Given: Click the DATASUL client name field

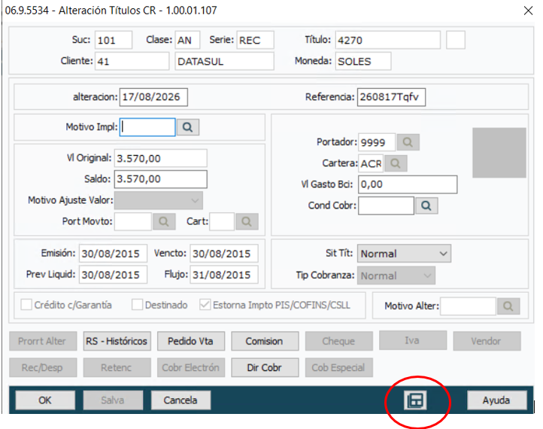Looking at the screenshot, I should (224, 61).
